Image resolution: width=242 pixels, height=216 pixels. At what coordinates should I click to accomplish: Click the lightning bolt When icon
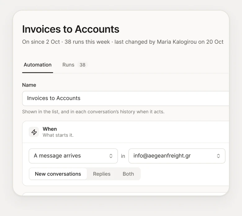(x=34, y=132)
